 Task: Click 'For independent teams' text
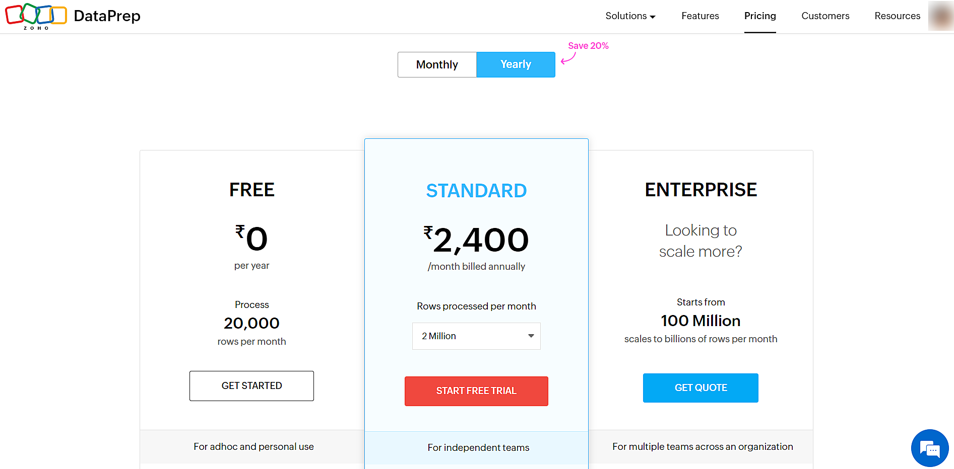click(x=478, y=448)
